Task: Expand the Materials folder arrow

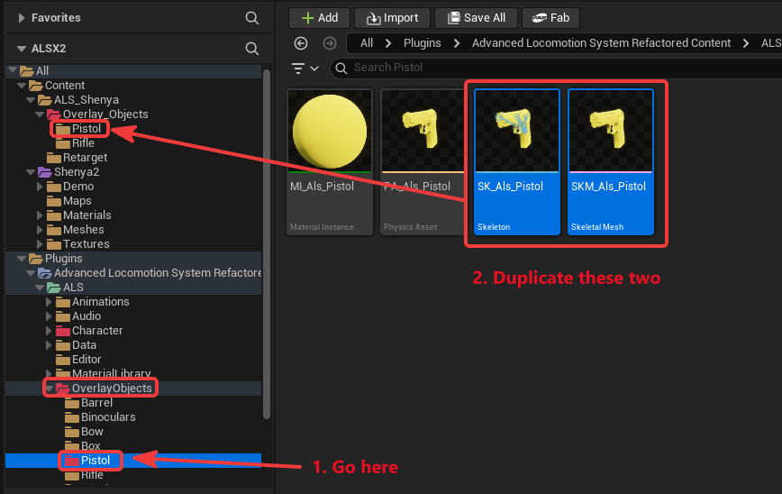Action: [40, 215]
